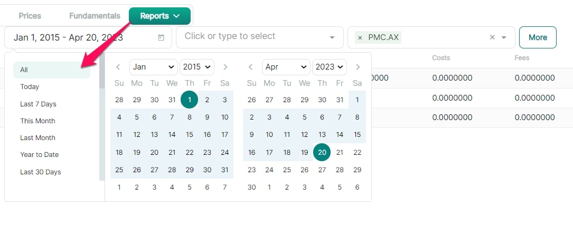Clear all selected tickers with the x icon
Image resolution: width=573 pixels, height=227 pixels.
(x=492, y=37)
